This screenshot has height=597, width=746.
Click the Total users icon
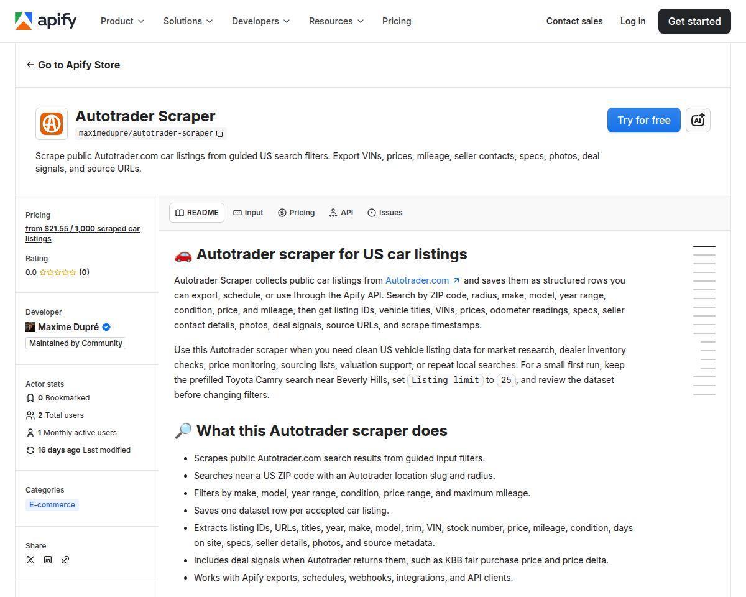pos(30,415)
